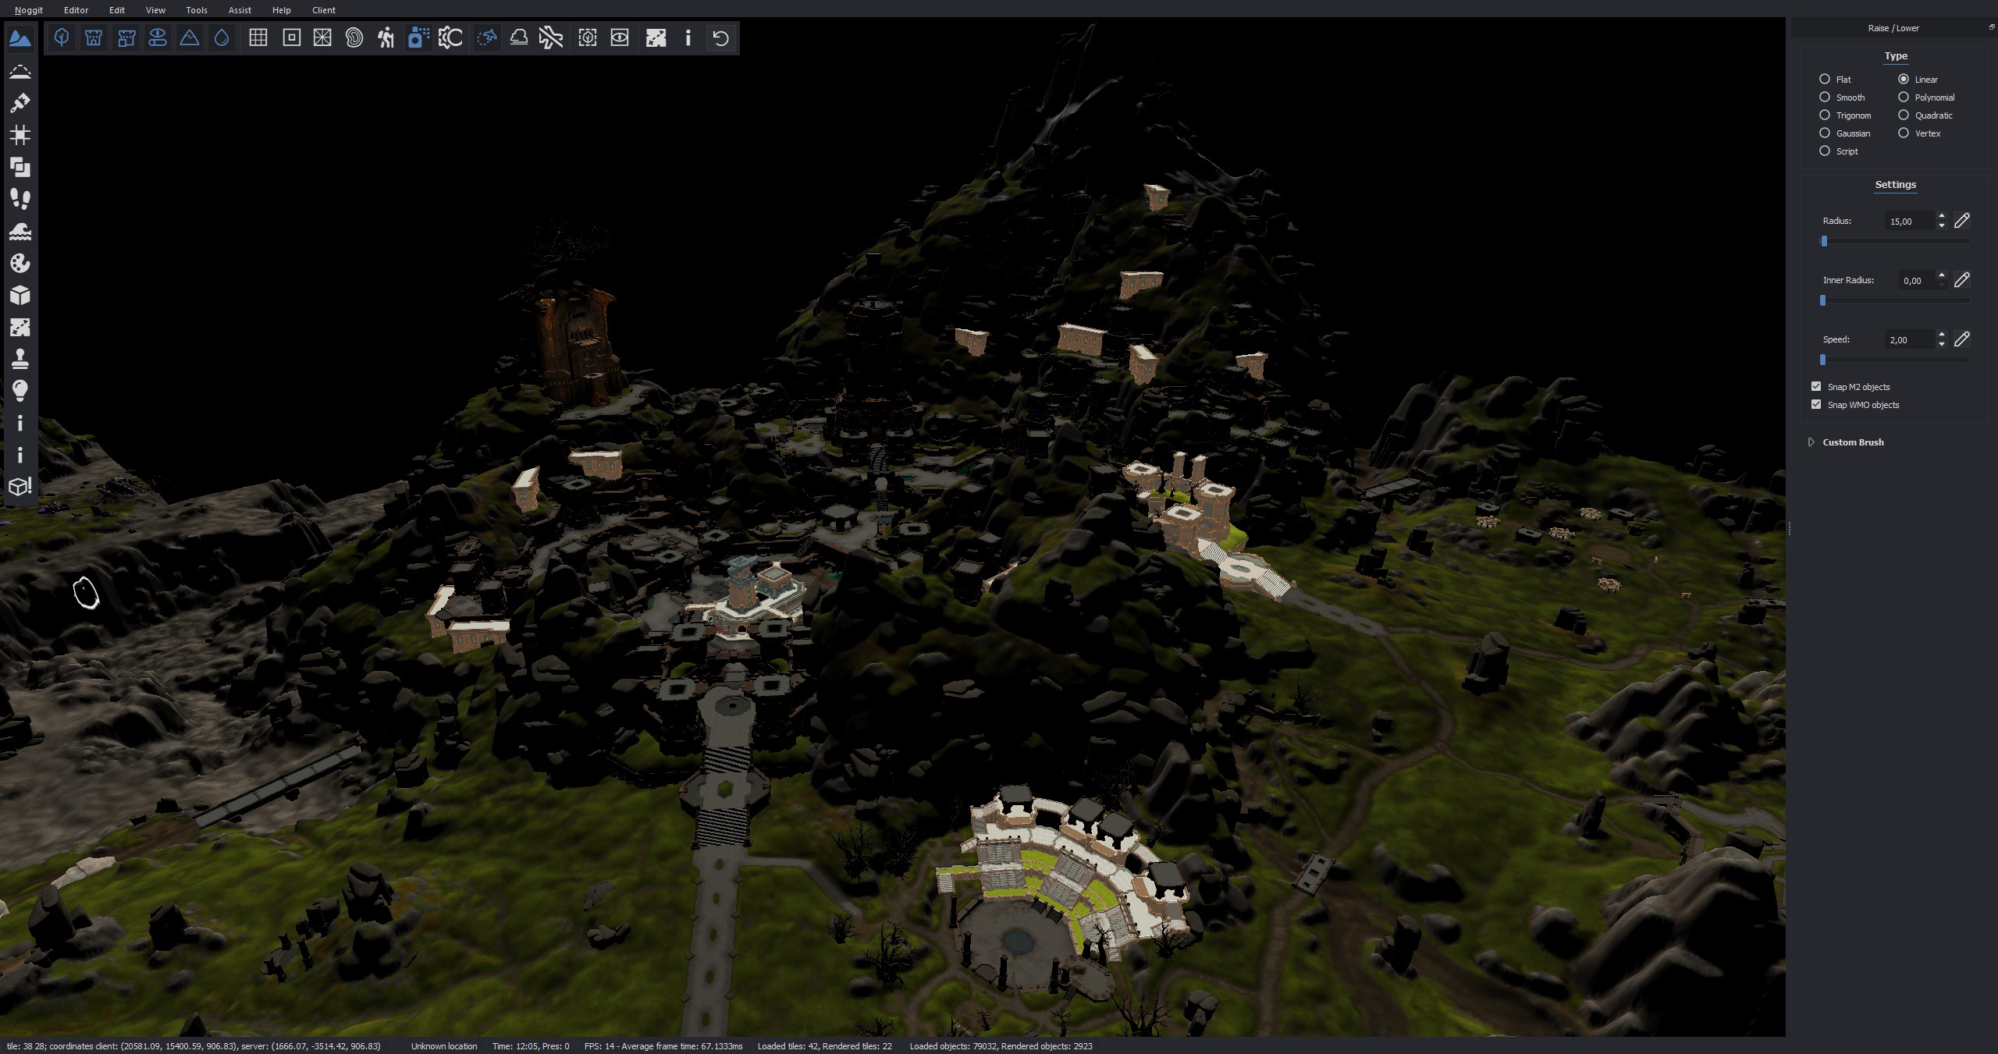Select the stamp tool in sidebar

(20, 359)
